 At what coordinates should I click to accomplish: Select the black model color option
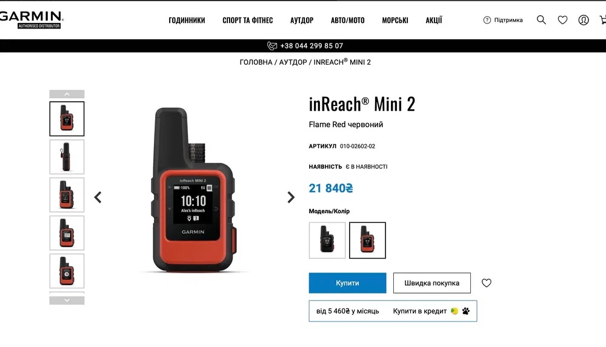(327, 240)
